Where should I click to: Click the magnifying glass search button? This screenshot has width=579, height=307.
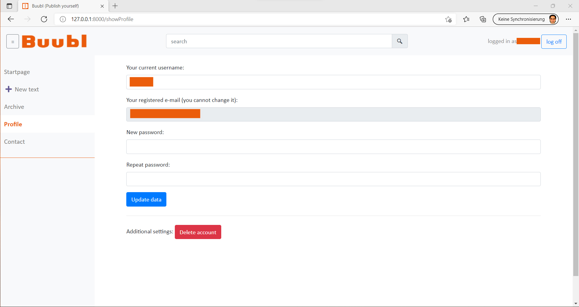point(400,41)
